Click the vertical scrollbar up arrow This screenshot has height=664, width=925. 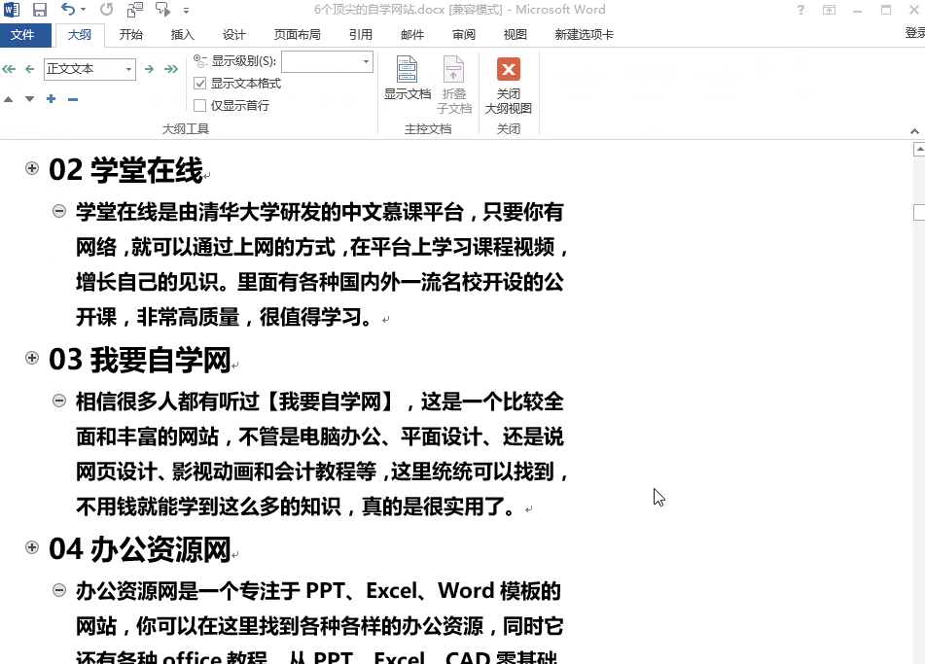click(919, 150)
